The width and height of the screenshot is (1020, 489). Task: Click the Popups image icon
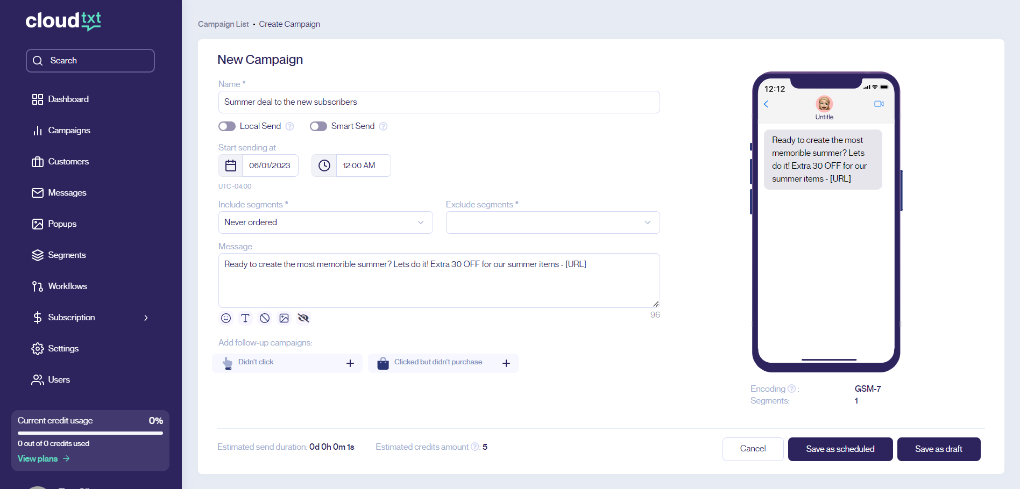coord(38,224)
